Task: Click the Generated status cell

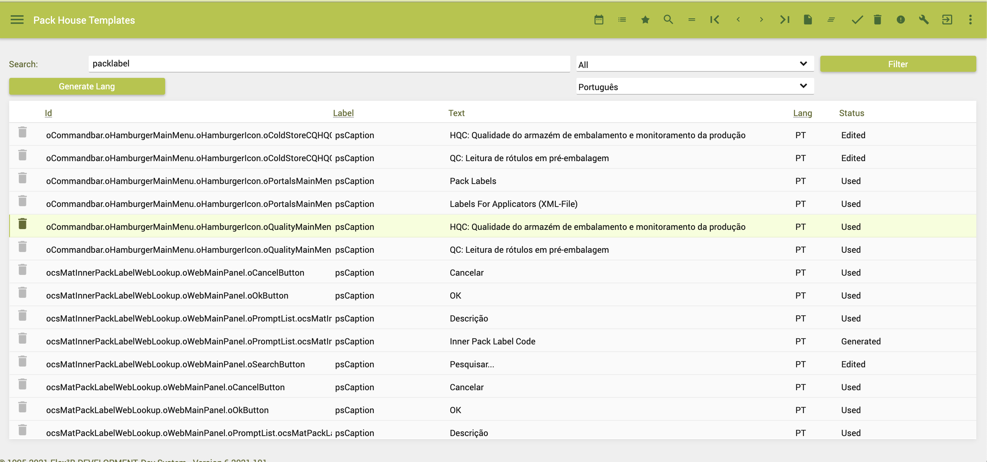Action: coord(860,341)
